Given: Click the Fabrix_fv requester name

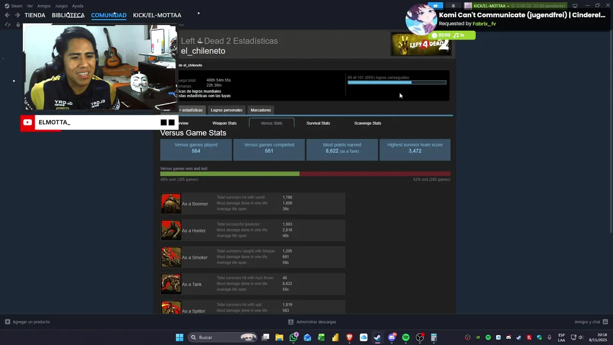Looking at the screenshot, I should click(x=484, y=23).
